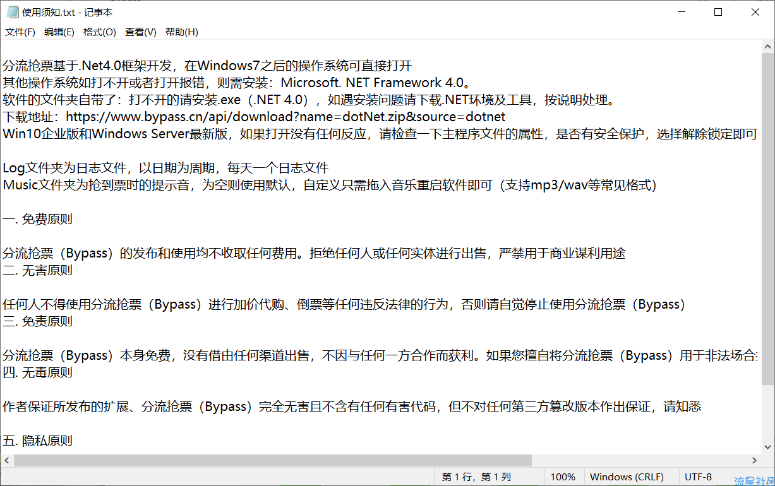Click the line beginning 作者保证所发布的扩展
Viewport: 775px width, 486px height.
(x=352, y=406)
